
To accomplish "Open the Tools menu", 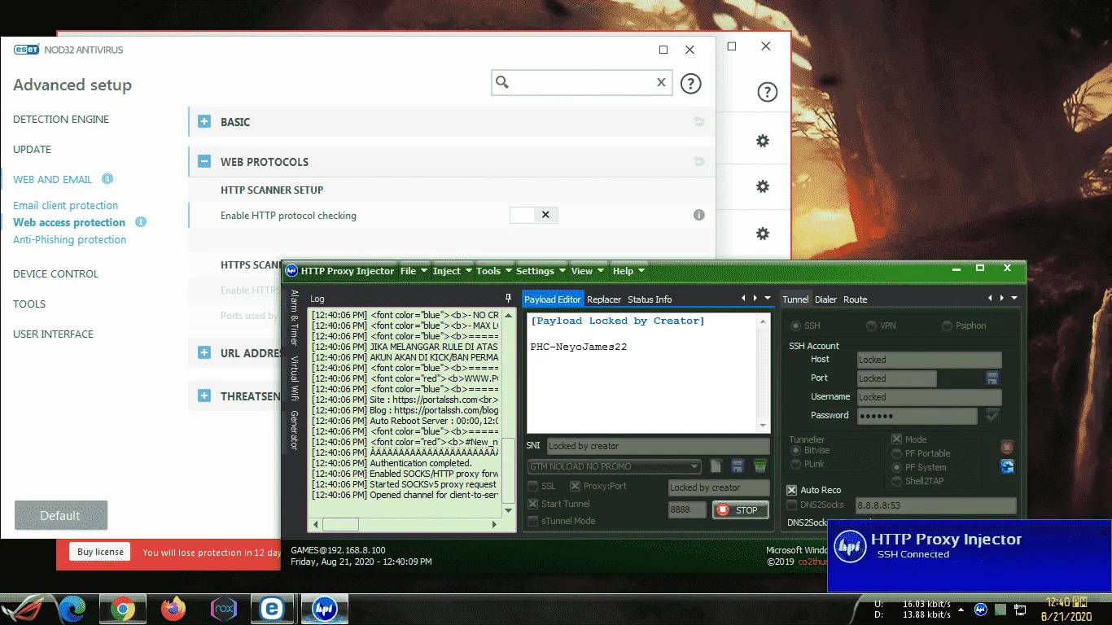I will [494, 271].
